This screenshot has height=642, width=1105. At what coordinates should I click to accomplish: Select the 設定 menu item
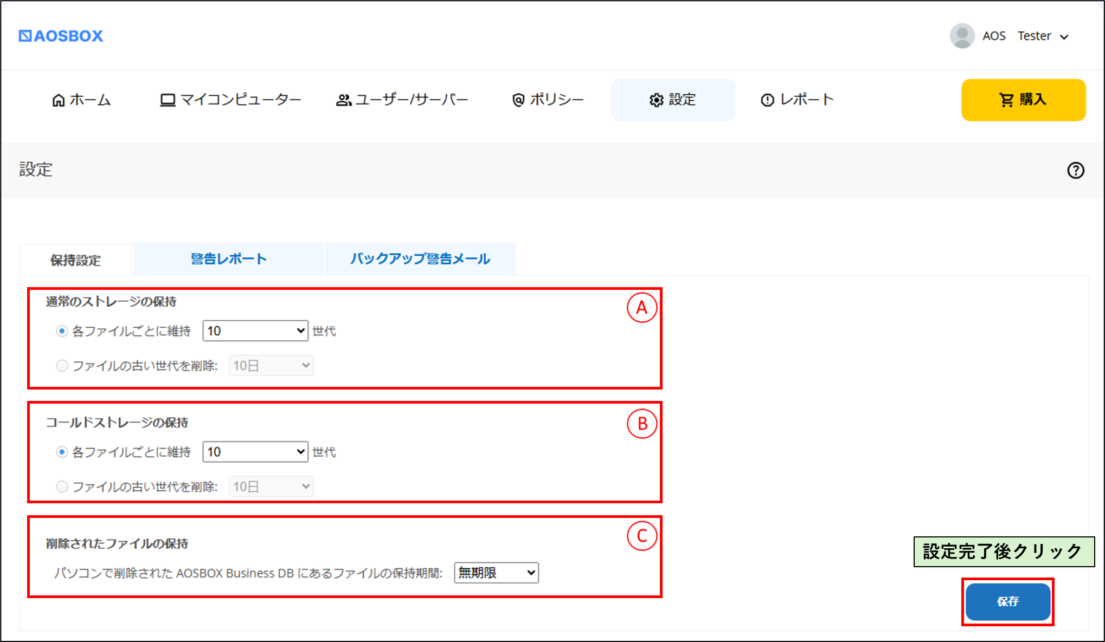point(673,100)
